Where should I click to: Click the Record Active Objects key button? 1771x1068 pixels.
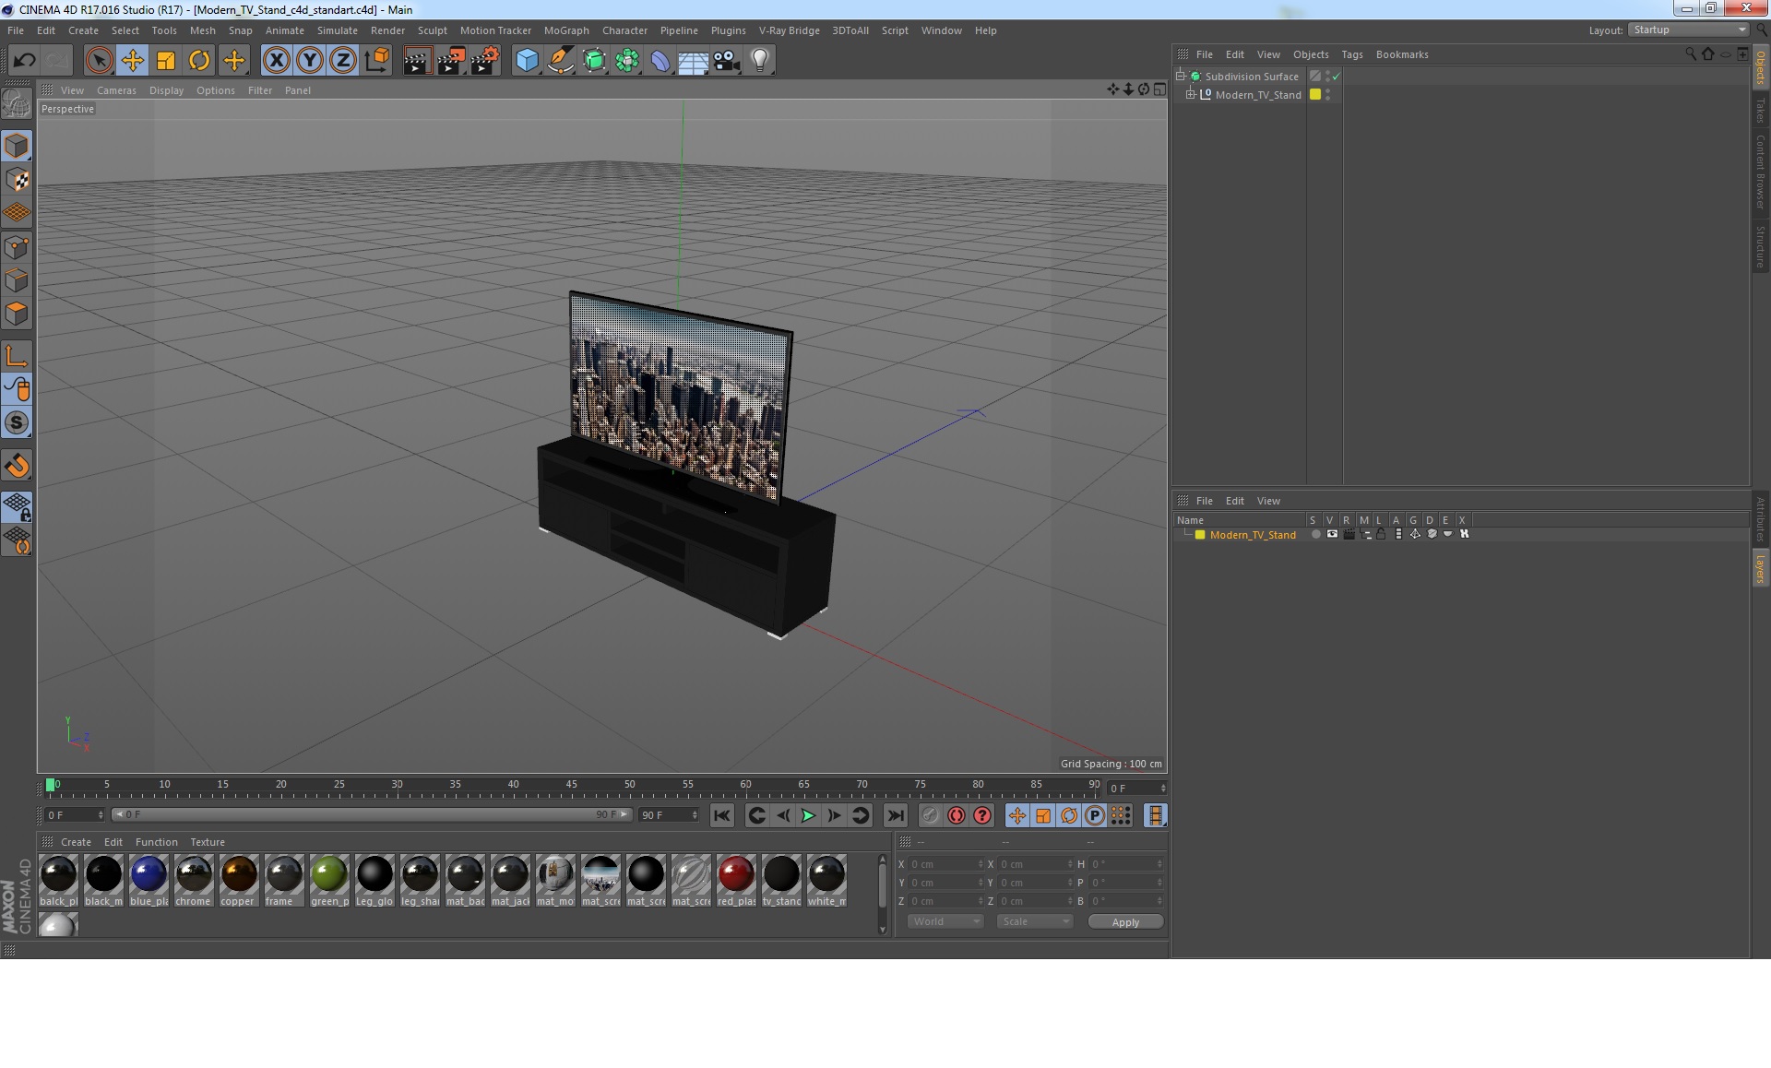coord(931,815)
